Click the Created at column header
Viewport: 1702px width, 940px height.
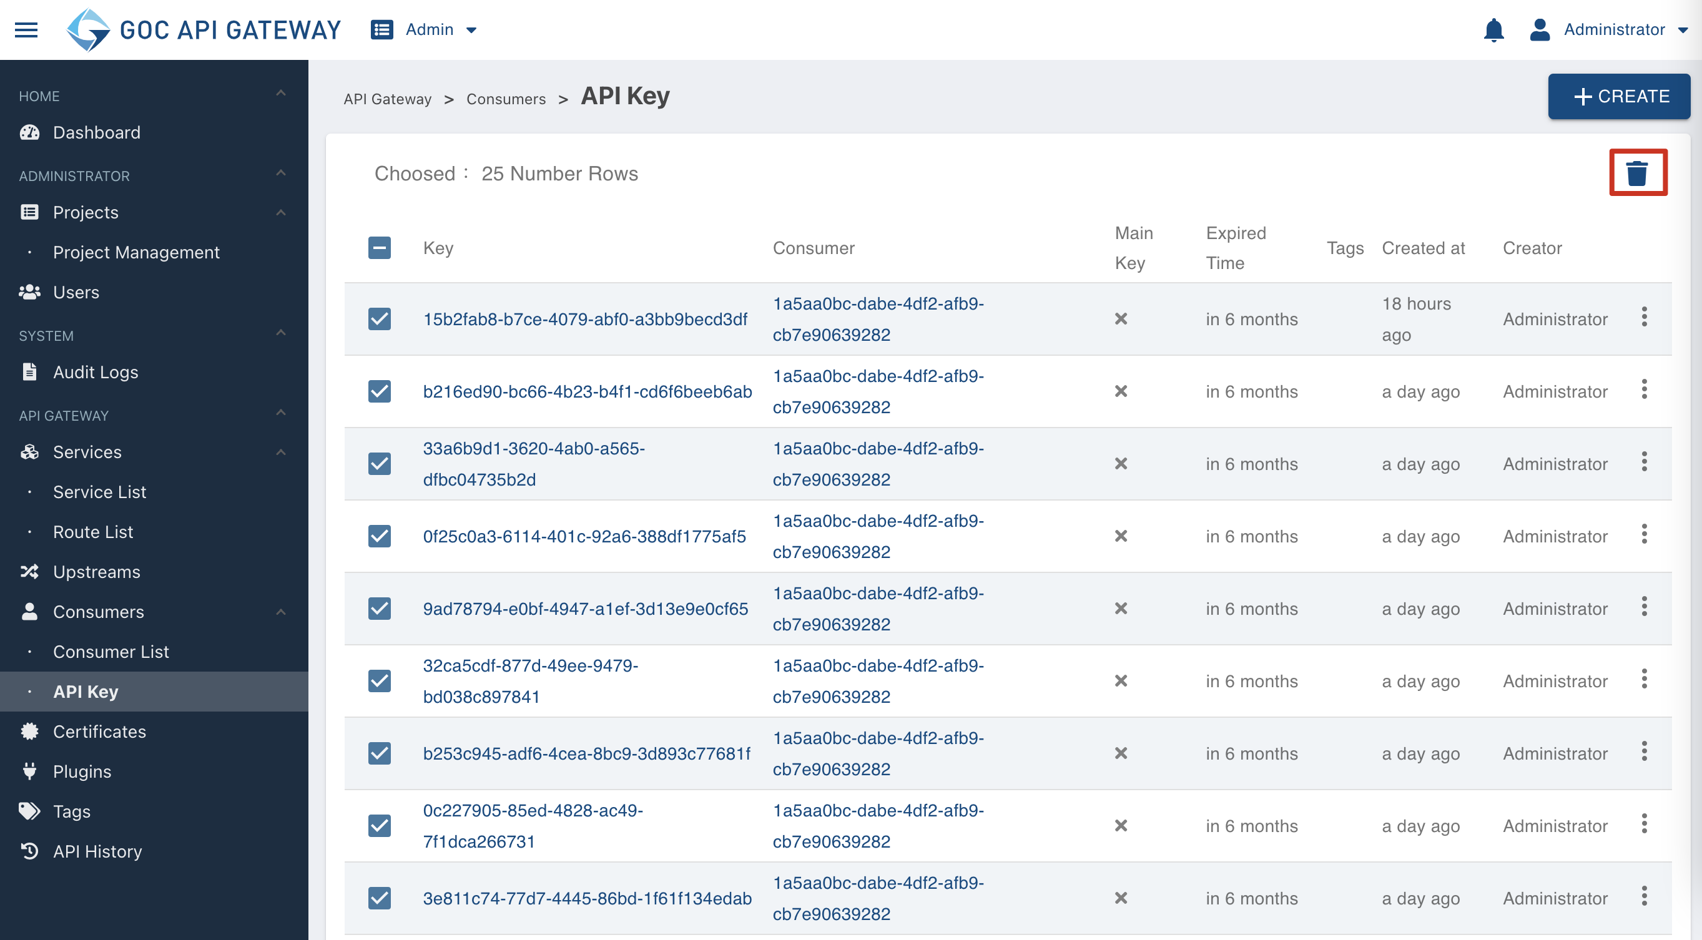click(x=1423, y=248)
